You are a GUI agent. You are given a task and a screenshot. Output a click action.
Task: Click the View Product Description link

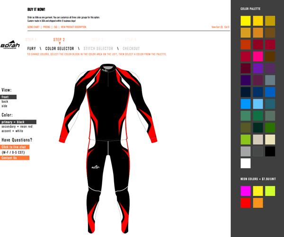coord(73,27)
